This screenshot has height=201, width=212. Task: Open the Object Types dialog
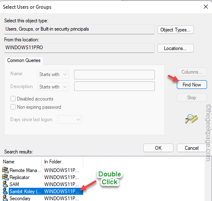point(176,30)
